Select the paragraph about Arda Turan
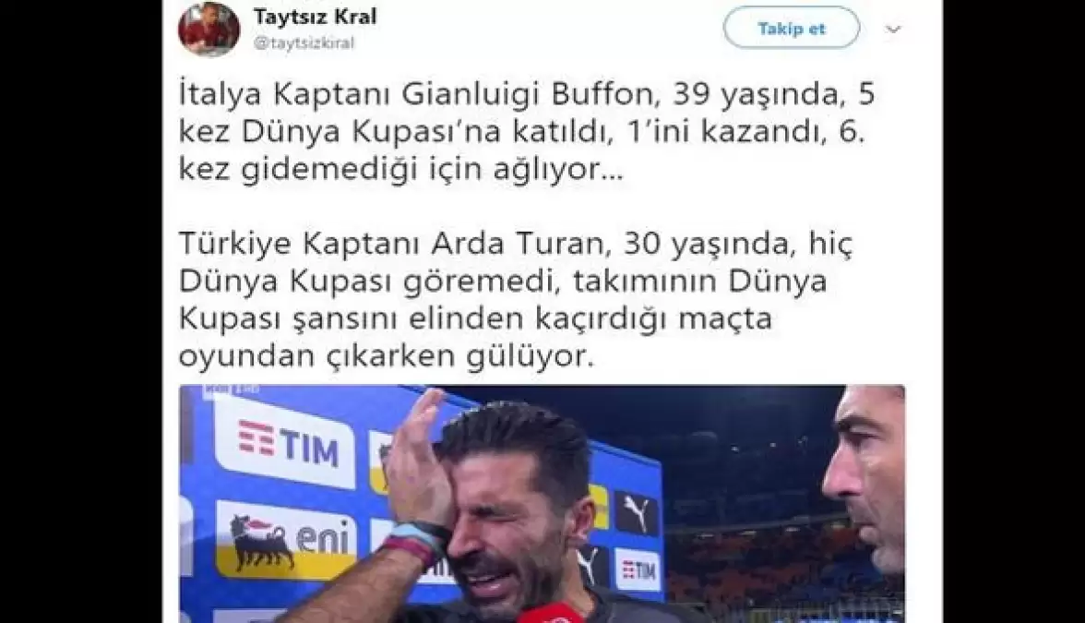The image size is (1085, 623). click(x=516, y=301)
